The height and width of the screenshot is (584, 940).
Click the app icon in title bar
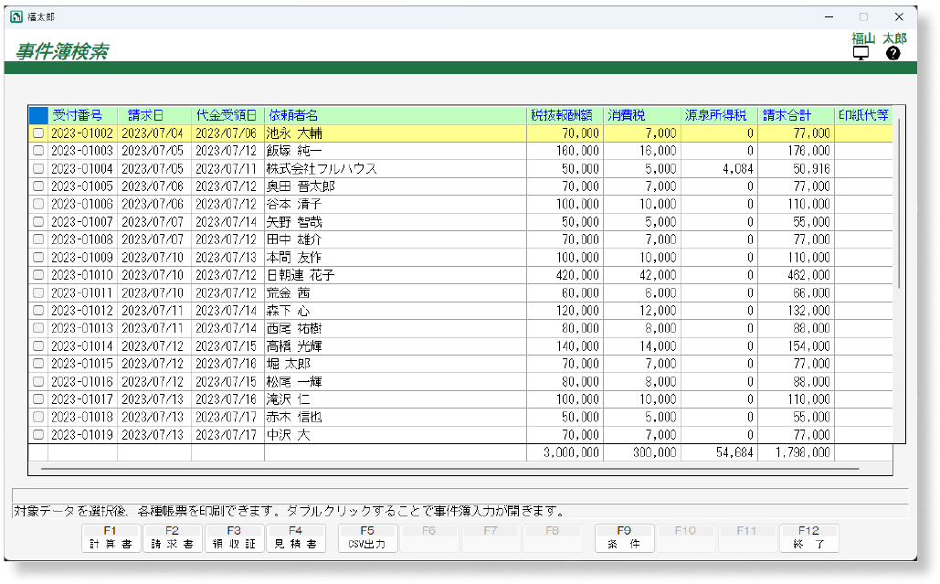point(16,16)
